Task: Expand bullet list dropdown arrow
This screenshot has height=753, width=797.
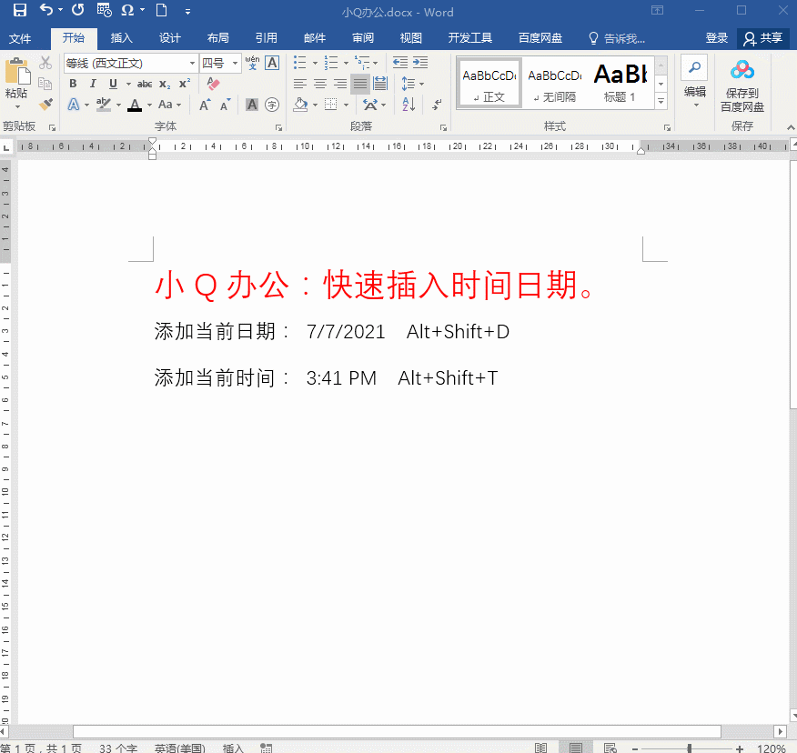Action: [315, 63]
